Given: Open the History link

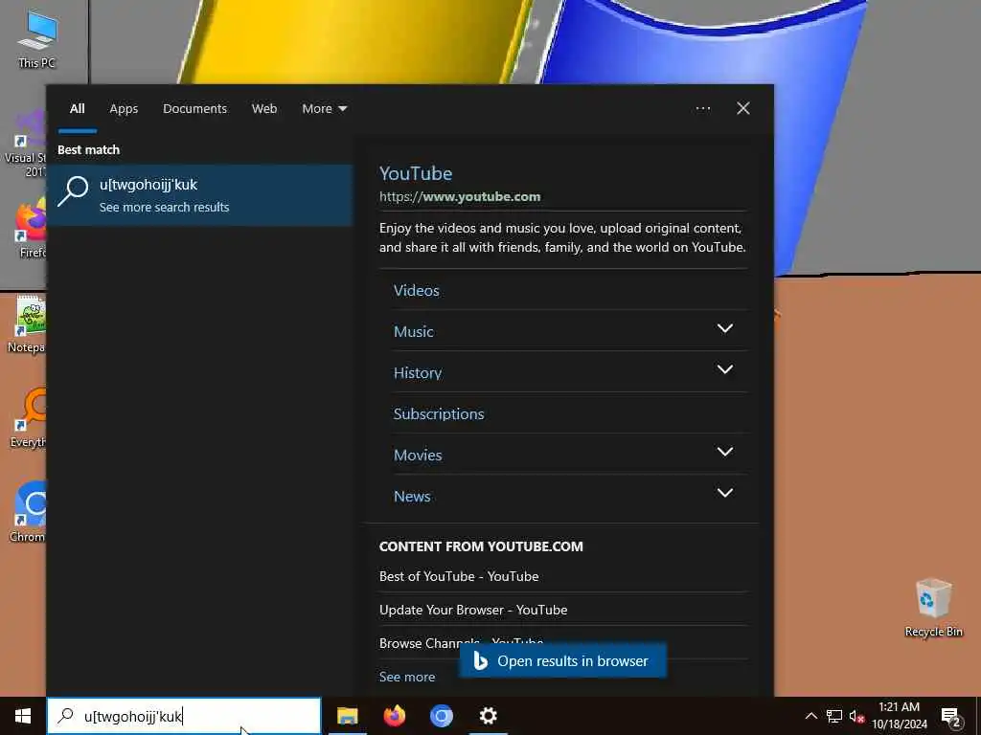Looking at the screenshot, I should (418, 373).
